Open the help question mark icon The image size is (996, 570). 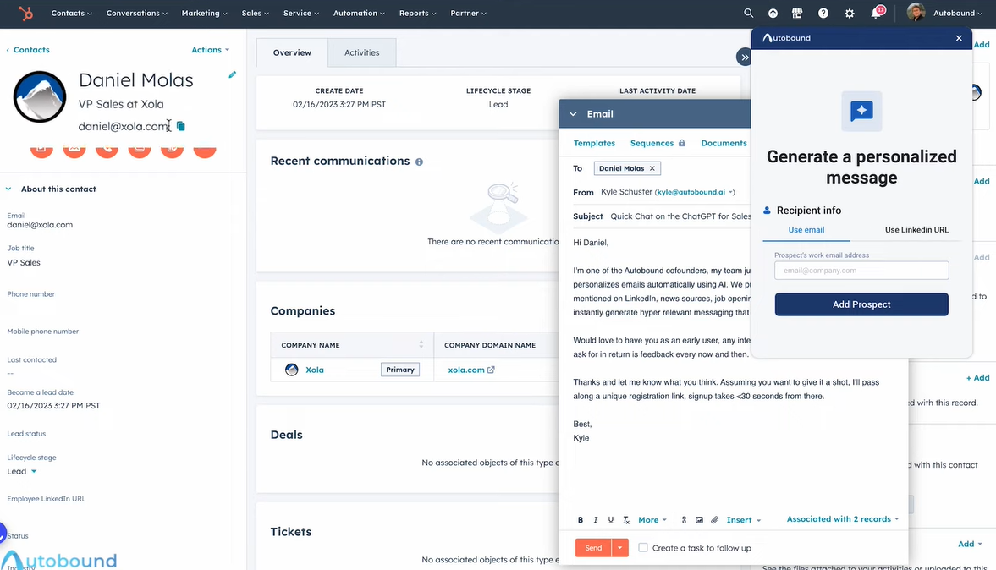tap(823, 14)
